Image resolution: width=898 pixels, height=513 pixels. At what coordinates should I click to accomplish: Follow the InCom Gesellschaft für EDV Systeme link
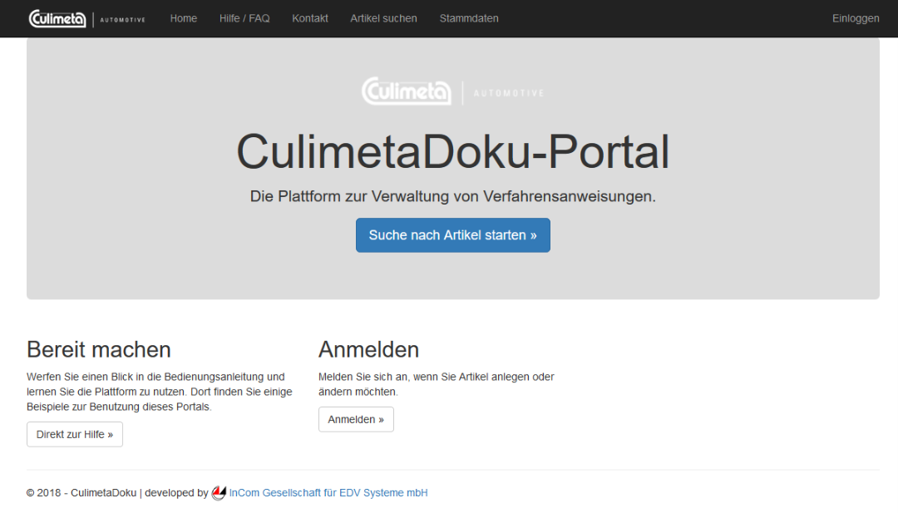click(x=328, y=493)
